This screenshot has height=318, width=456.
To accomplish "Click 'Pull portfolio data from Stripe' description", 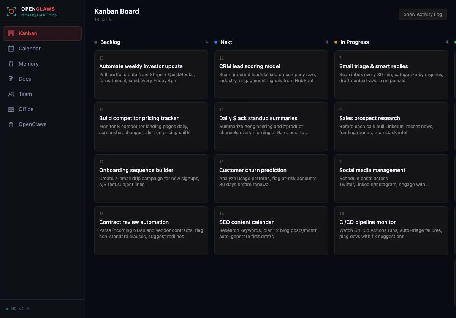I will 147,78.
